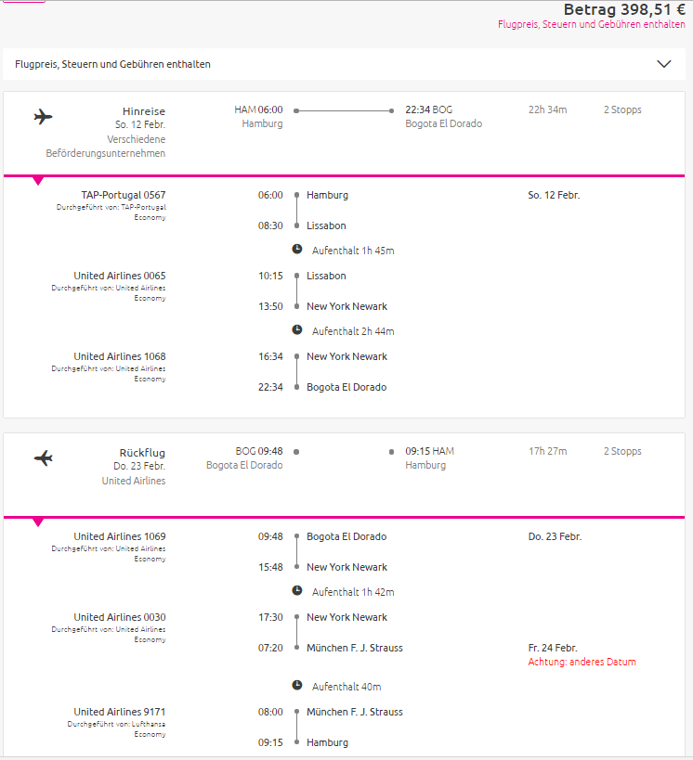
Task: Collapse the Rückflug details via its pink triangle
Action: click(x=38, y=522)
